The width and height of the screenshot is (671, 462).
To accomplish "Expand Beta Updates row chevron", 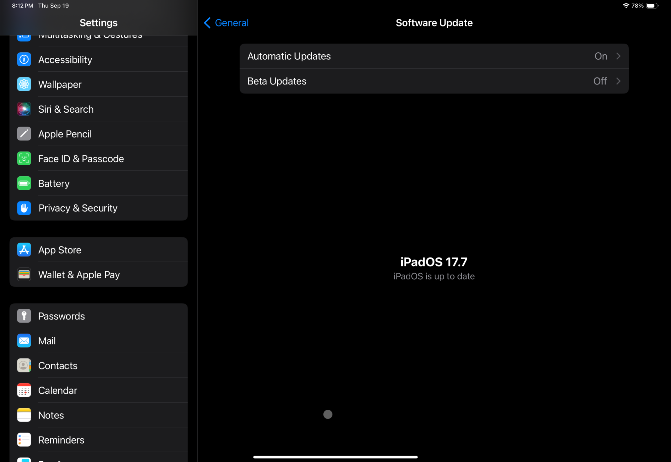I will pyautogui.click(x=618, y=81).
